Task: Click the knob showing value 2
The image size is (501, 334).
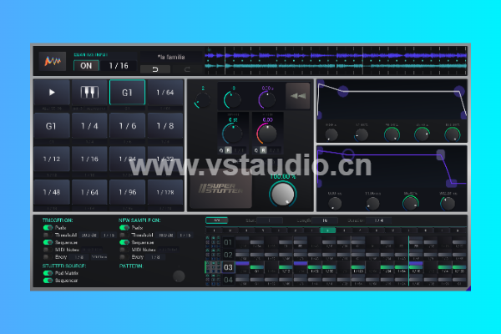Action: [x=203, y=99]
